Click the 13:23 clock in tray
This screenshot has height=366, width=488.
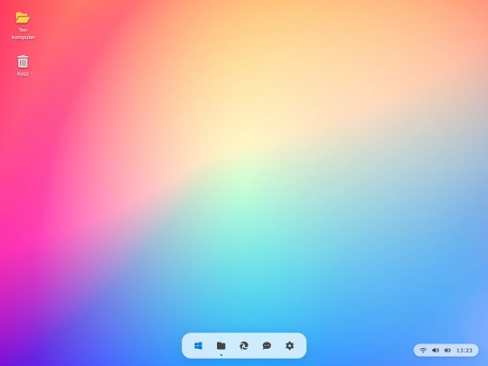(x=464, y=350)
